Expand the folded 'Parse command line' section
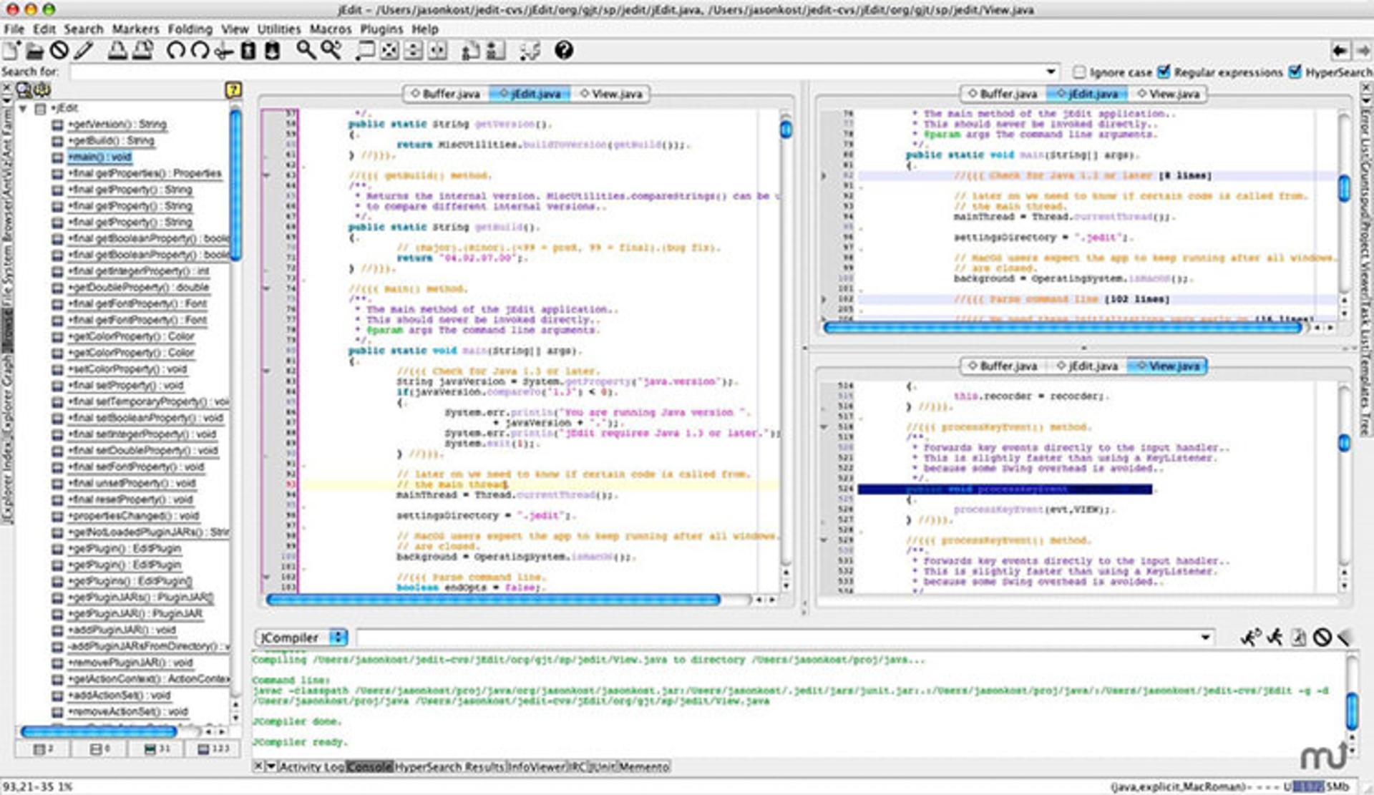This screenshot has width=1374, height=795. [824, 299]
